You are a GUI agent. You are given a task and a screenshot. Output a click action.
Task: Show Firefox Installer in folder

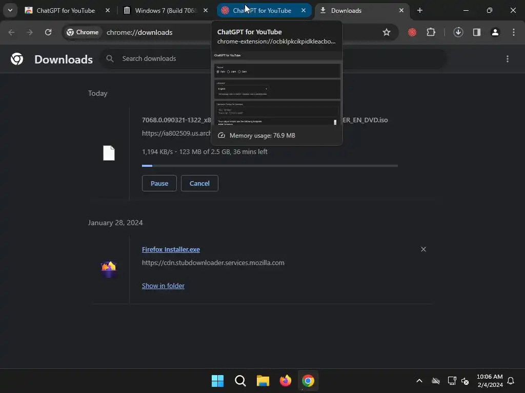click(163, 286)
